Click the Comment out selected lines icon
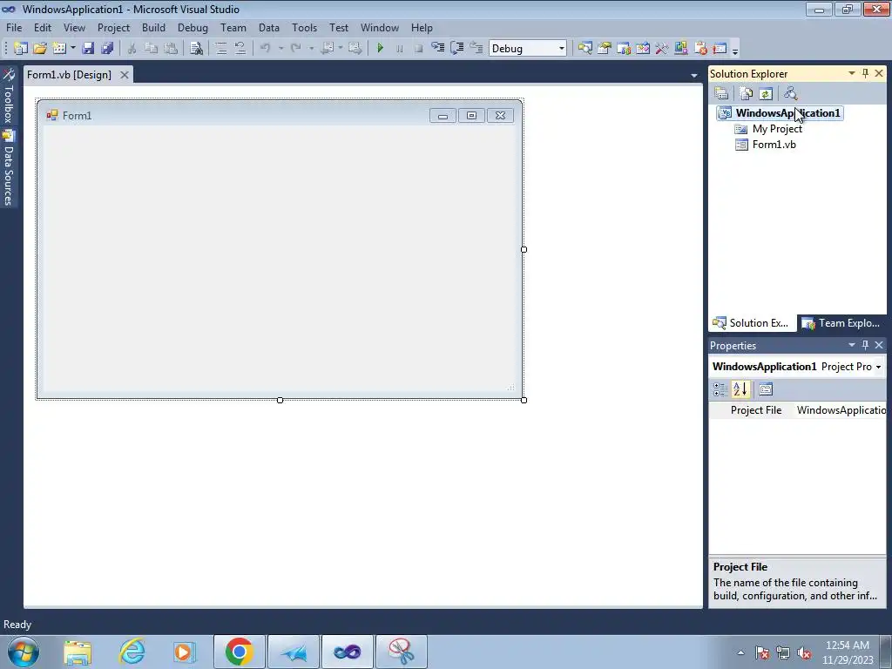This screenshot has height=669, width=892. [220, 49]
